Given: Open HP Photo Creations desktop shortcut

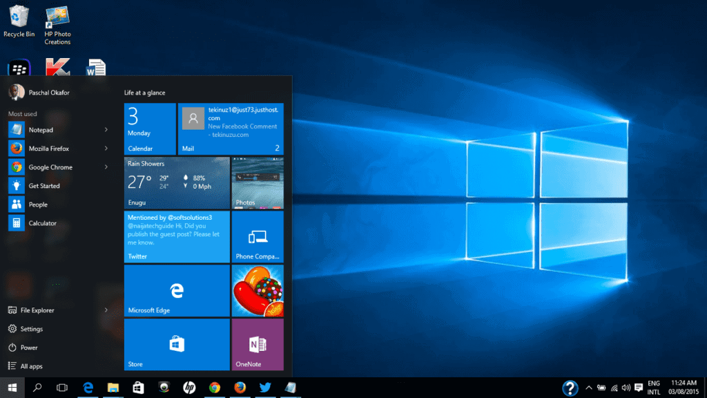Looking at the screenshot, I should [57, 25].
